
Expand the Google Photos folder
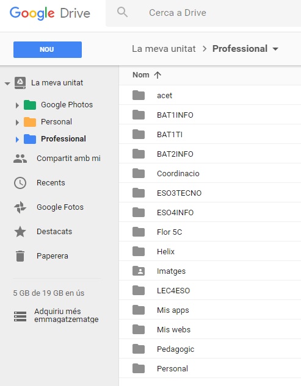click(17, 105)
